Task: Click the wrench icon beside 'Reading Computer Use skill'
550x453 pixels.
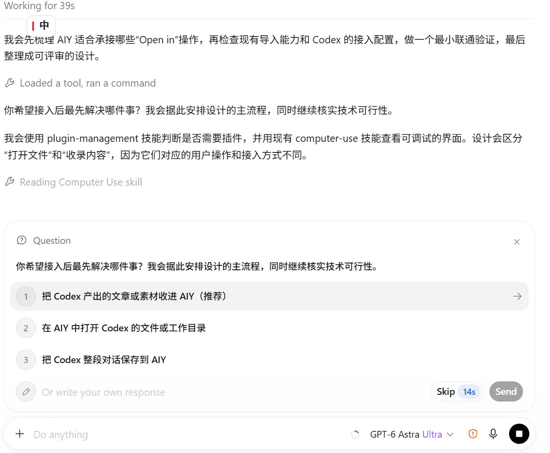Action: pos(10,182)
